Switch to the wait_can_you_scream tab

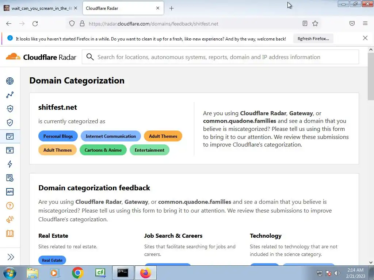[41, 8]
